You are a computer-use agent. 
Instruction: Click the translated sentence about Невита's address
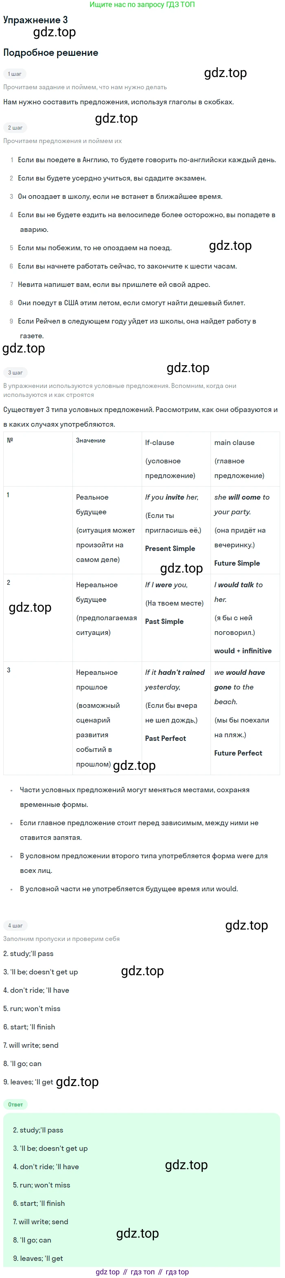coord(114,285)
